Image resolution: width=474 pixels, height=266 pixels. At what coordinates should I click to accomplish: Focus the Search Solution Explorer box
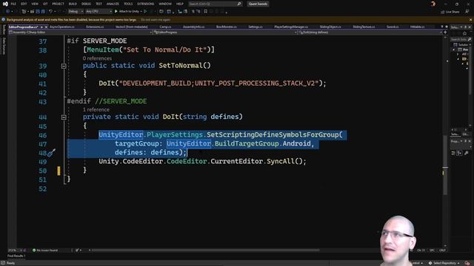tap(461, 39)
